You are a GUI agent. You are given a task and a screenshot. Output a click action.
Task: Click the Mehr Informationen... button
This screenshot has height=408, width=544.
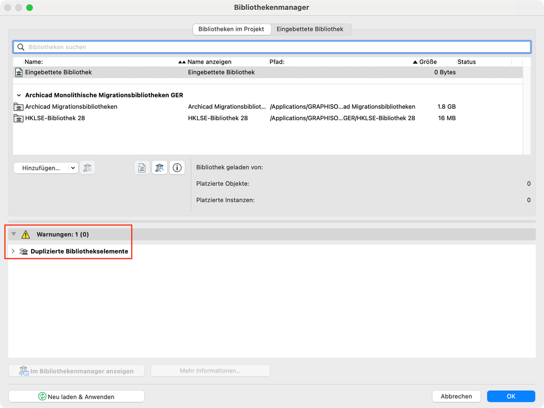point(210,371)
